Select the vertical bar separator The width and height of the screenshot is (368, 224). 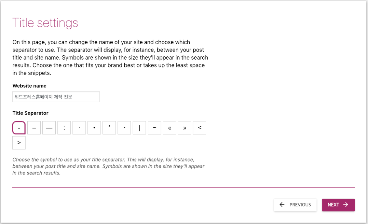point(139,128)
